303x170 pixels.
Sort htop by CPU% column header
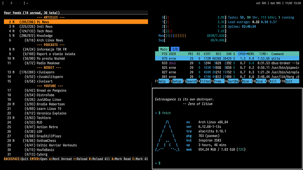click(242, 54)
